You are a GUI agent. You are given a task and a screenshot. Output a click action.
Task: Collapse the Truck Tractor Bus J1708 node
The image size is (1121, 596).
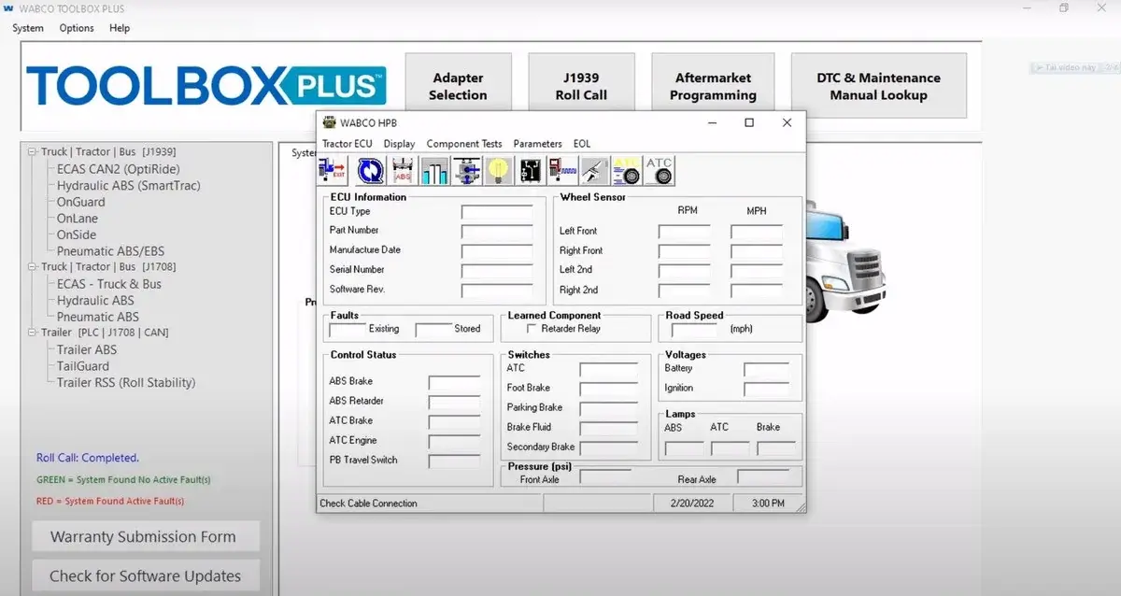(x=33, y=267)
